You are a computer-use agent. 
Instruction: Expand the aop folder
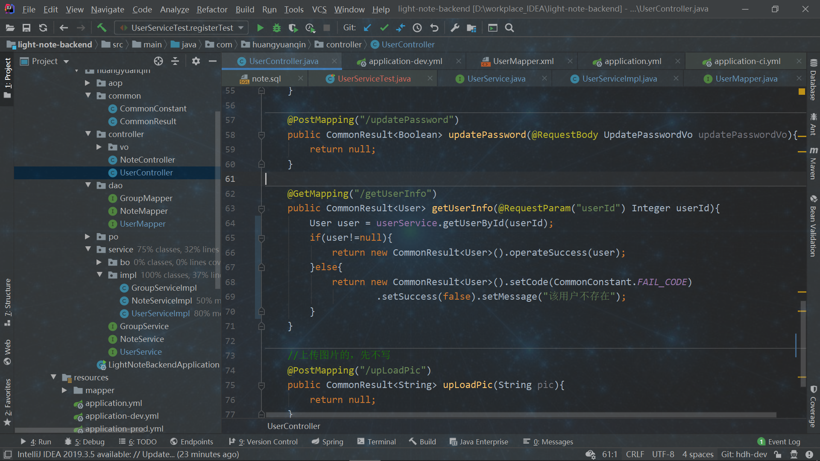point(88,83)
